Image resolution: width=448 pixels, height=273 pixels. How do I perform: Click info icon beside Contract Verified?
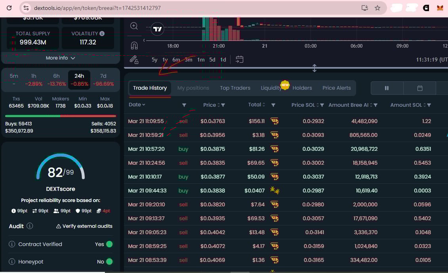click(x=12, y=244)
